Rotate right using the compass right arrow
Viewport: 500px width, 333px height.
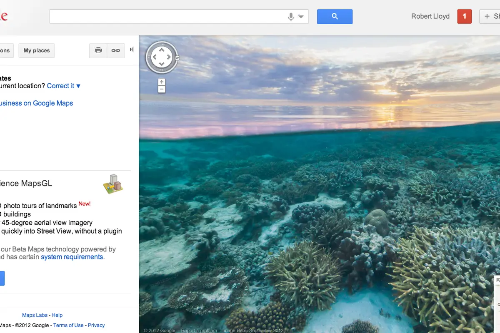(169, 58)
